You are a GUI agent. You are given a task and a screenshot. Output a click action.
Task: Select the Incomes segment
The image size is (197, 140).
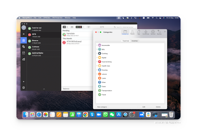pyautogui.click(x=135, y=41)
